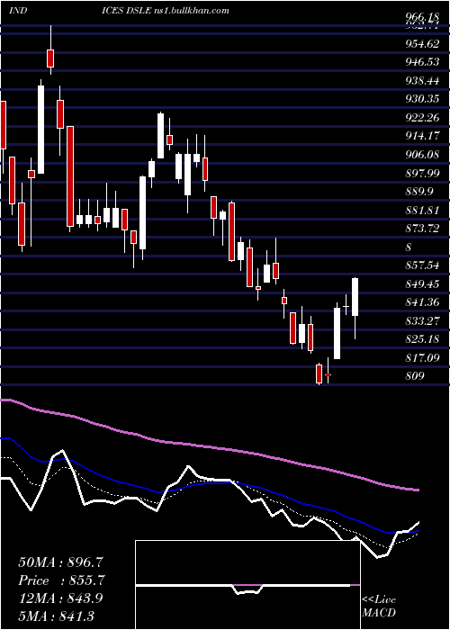Click the Price : 855.7 readout
450x630 pixels.
coord(61,580)
